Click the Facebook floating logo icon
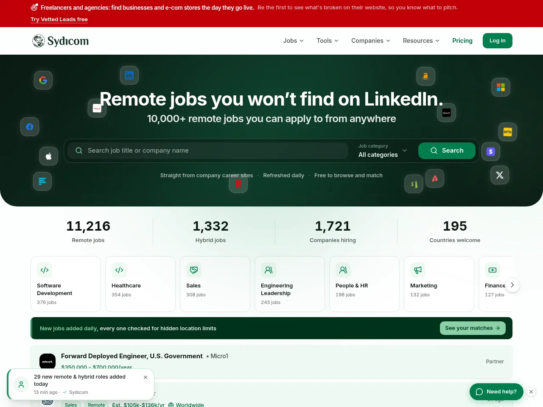 (30, 127)
